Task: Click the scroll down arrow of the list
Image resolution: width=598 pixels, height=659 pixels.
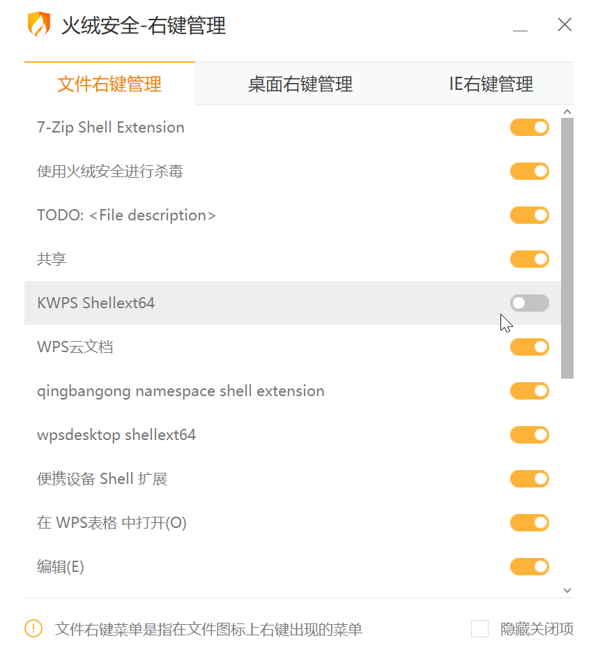Action: tap(567, 590)
